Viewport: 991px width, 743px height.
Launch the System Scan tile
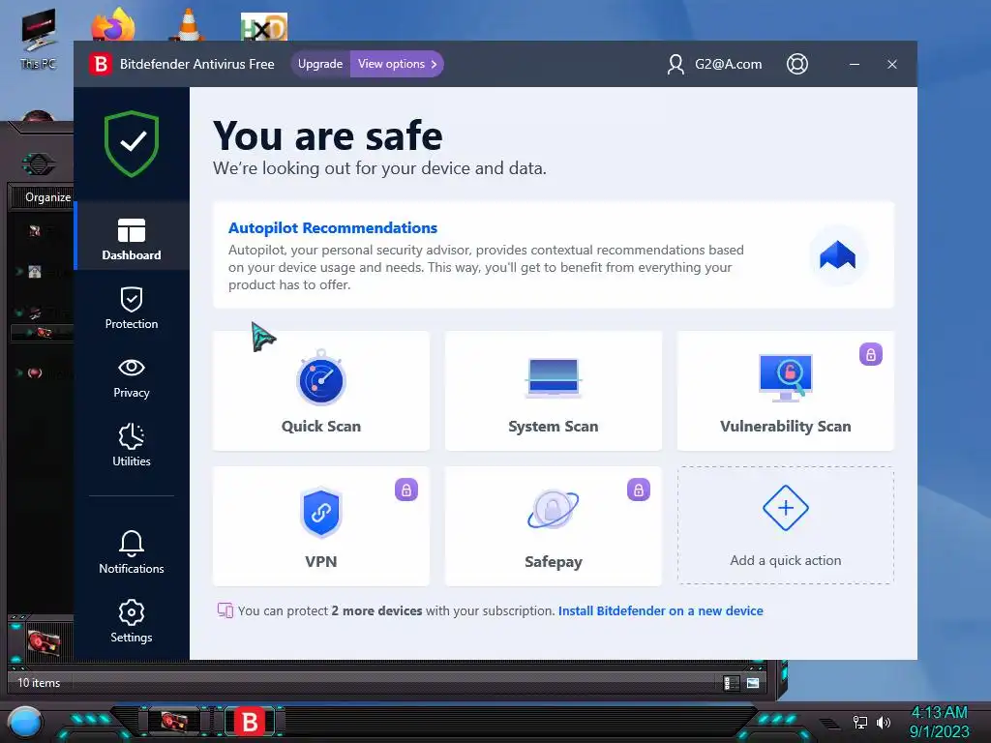(x=553, y=391)
